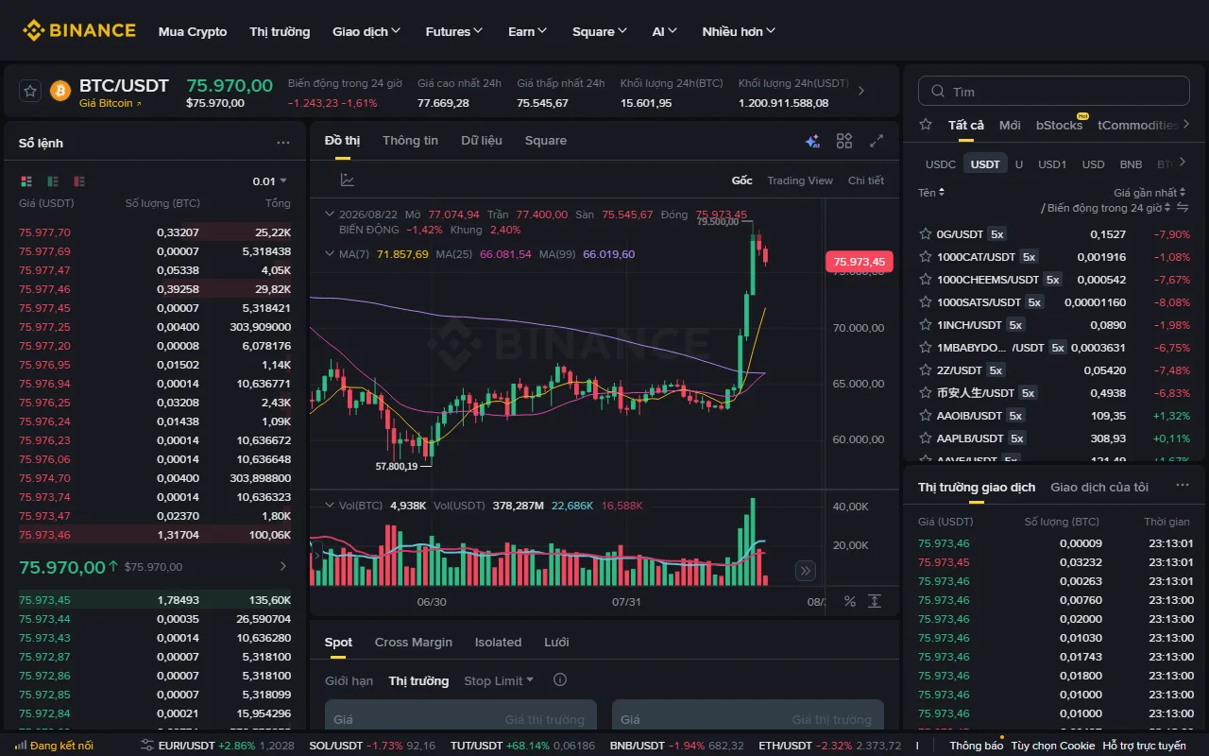Open the chart indicator line icon

348,180
